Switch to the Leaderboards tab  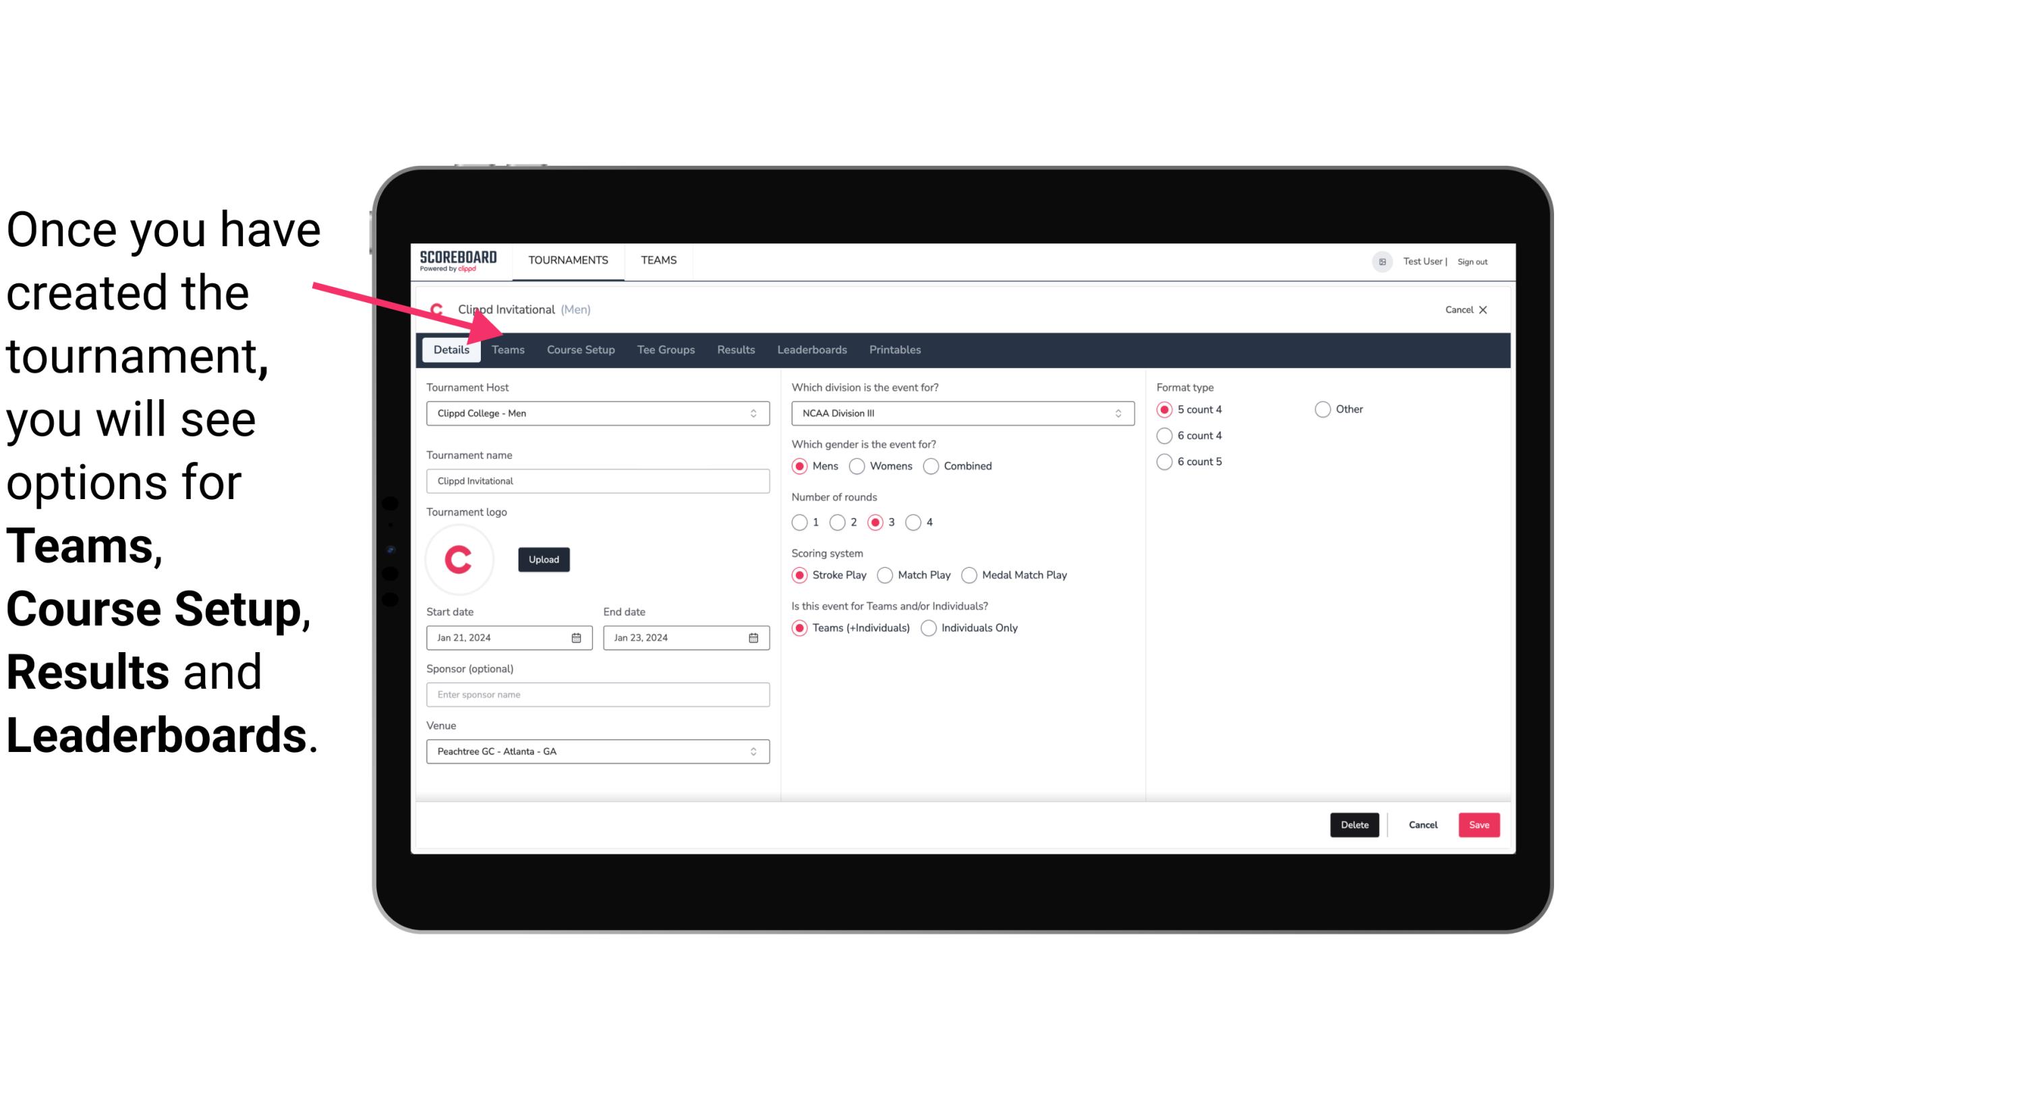tap(811, 349)
